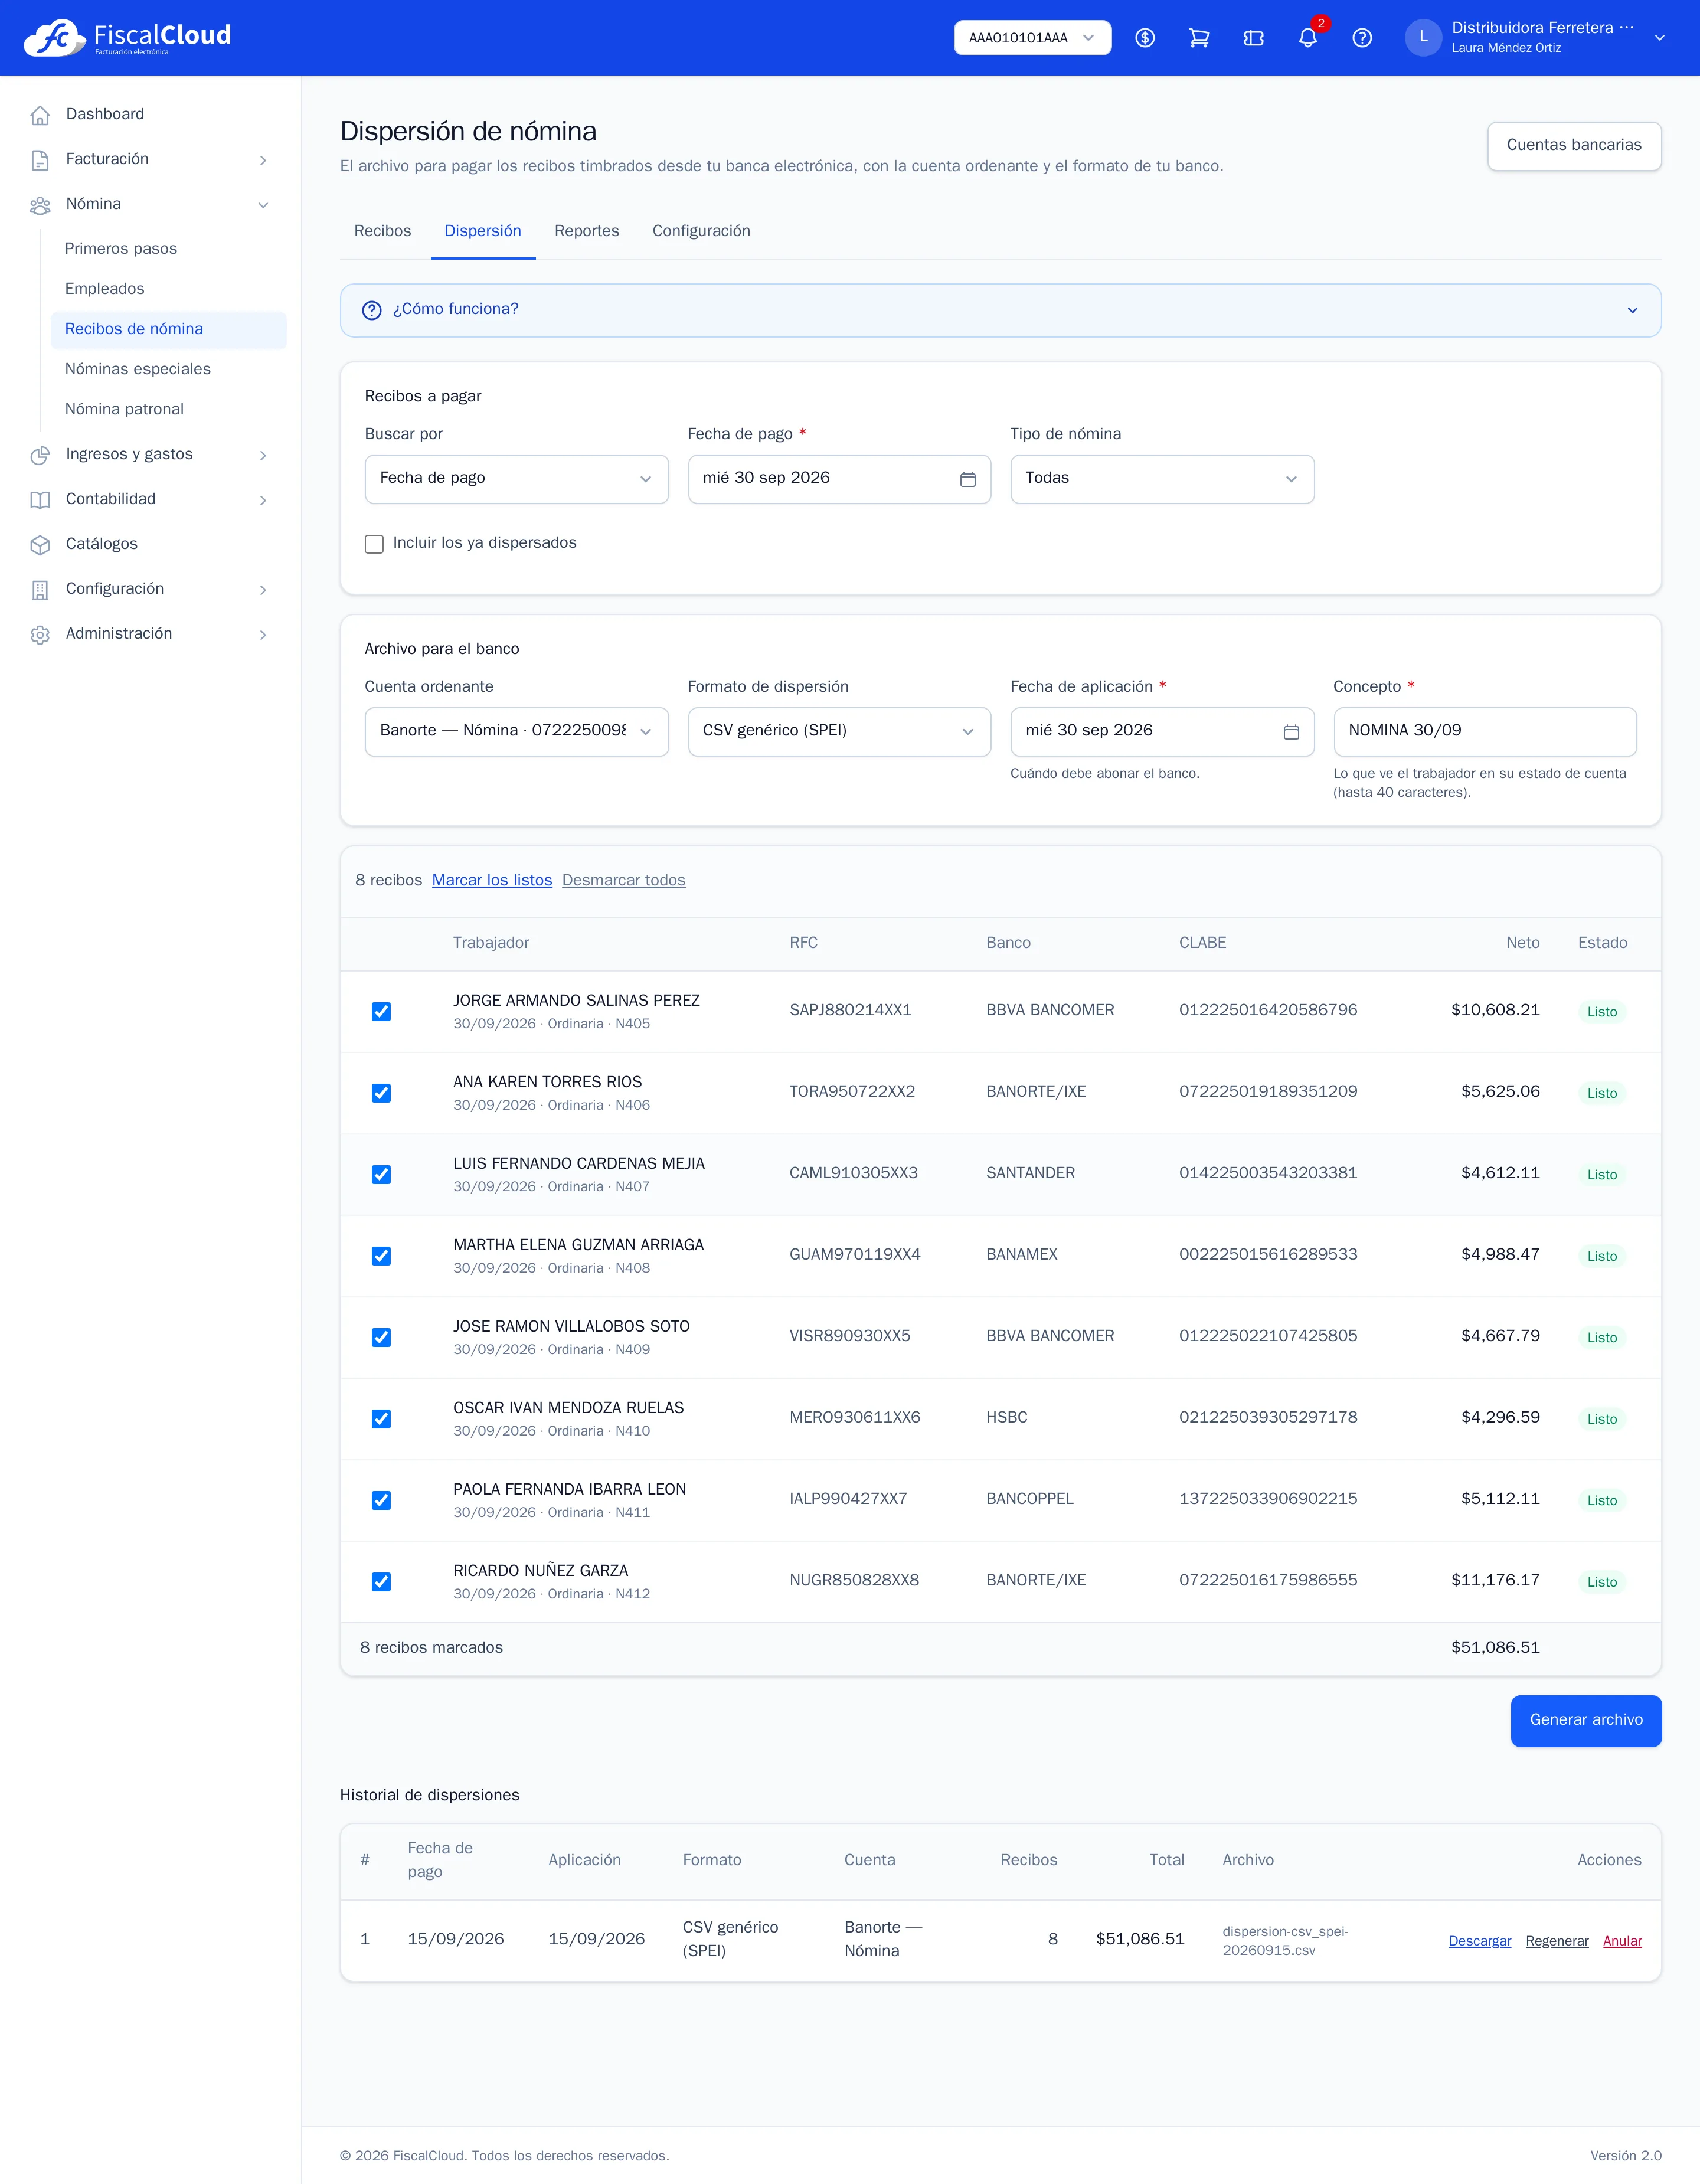Uncheck Ricardo Nuñez Garza receipt checkbox
The height and width of the screenshot is (2184, 1700).
pos(381,1582)
